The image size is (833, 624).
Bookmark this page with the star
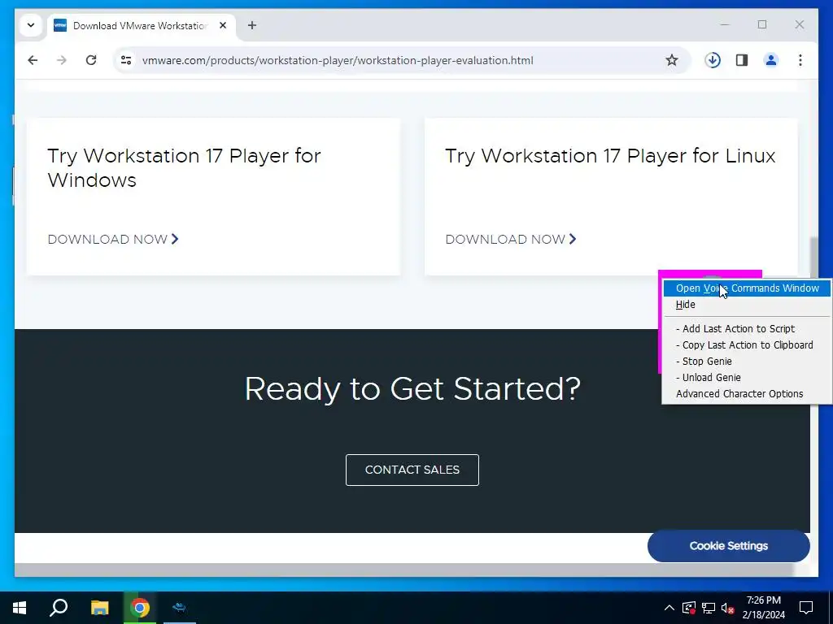tap(671, 60)
